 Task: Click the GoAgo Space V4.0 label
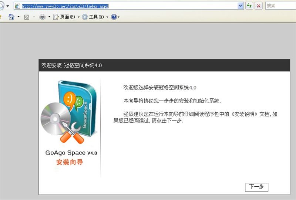click(71, 153)
